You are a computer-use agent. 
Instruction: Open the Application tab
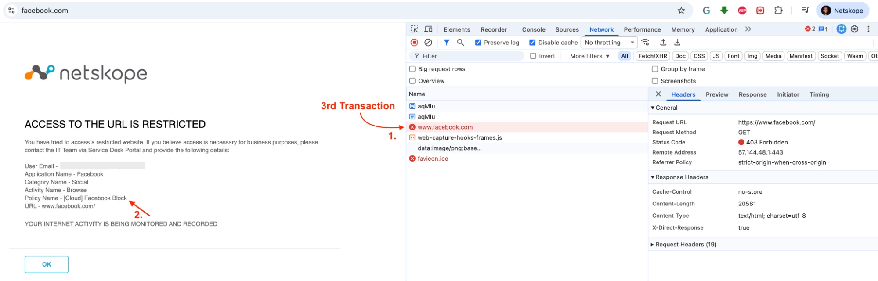point(721,29)
